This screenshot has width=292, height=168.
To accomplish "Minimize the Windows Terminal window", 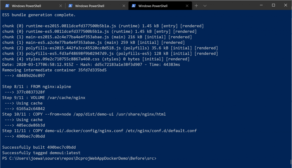I will (261, 5).
